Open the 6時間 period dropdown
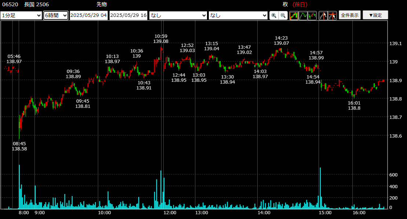This screenshot has height=219, width=407. click(x=56, y=15)
